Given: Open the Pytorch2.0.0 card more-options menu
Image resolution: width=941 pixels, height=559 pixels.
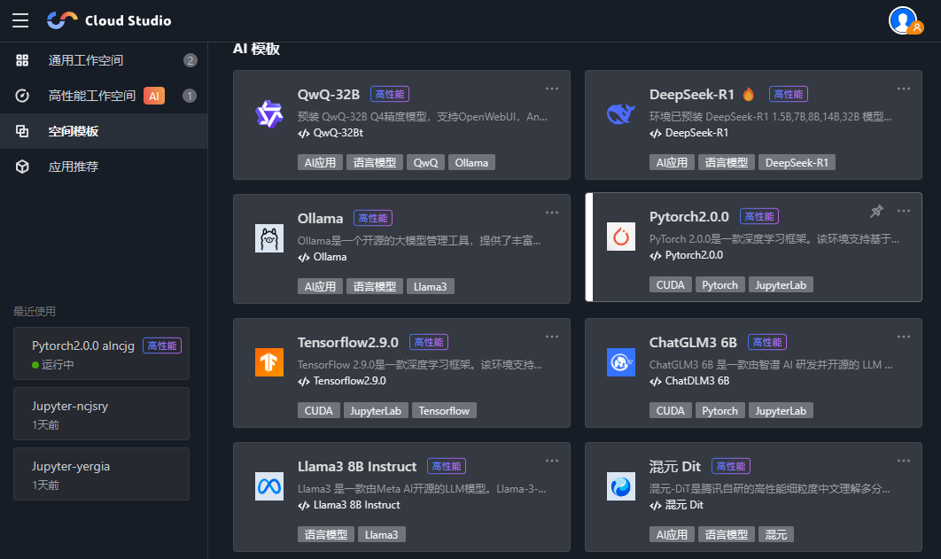Looking at the screenshot, I should (903, 211).
